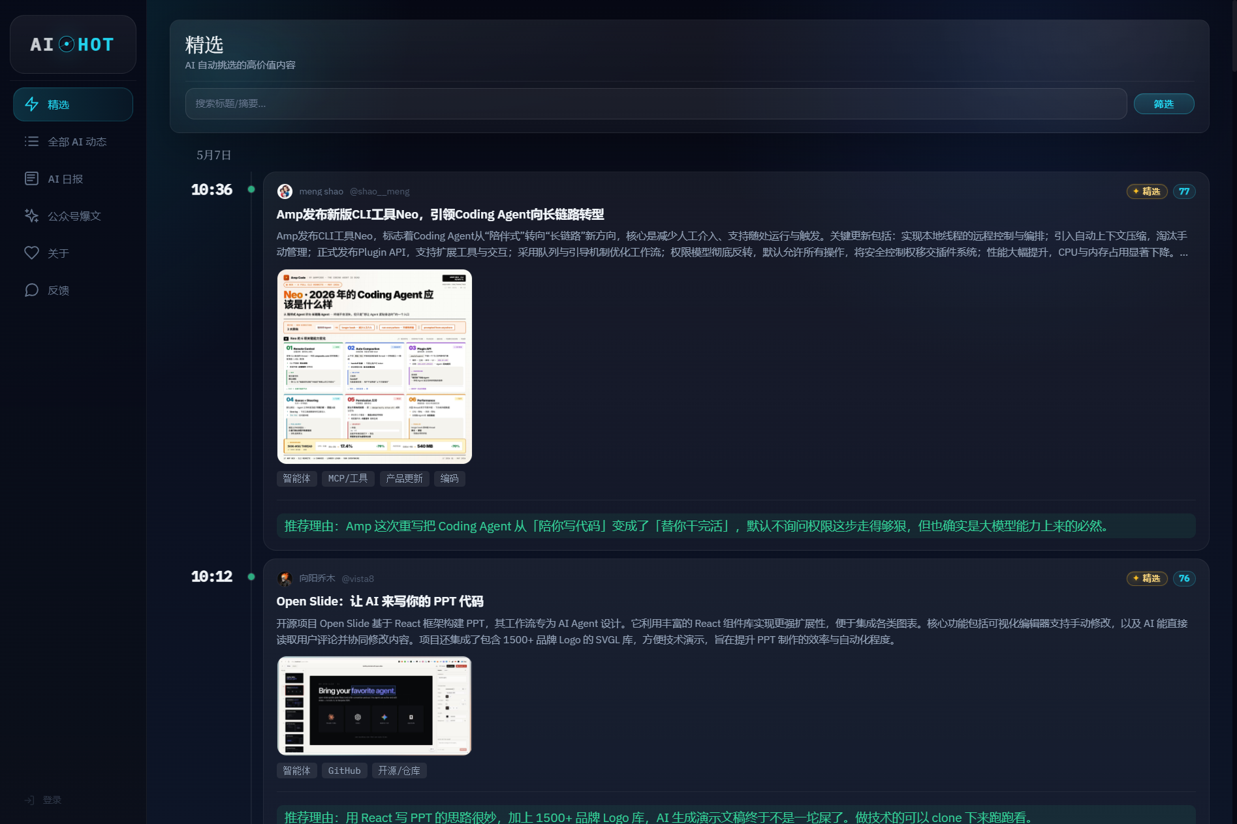This screenshot has height=824, width=1237.
Task: Click the 精选 badge on Amp article
Action: (x=1147, y=191)
